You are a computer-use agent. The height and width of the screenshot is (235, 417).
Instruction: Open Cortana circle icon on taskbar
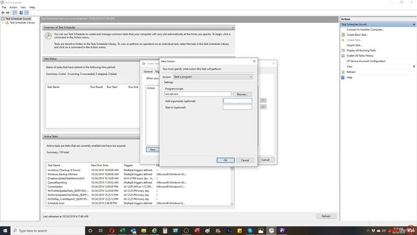90,230
